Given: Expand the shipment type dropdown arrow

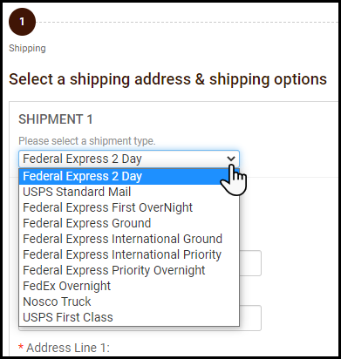Looking at the screenshot, I should tap(231, 159).
